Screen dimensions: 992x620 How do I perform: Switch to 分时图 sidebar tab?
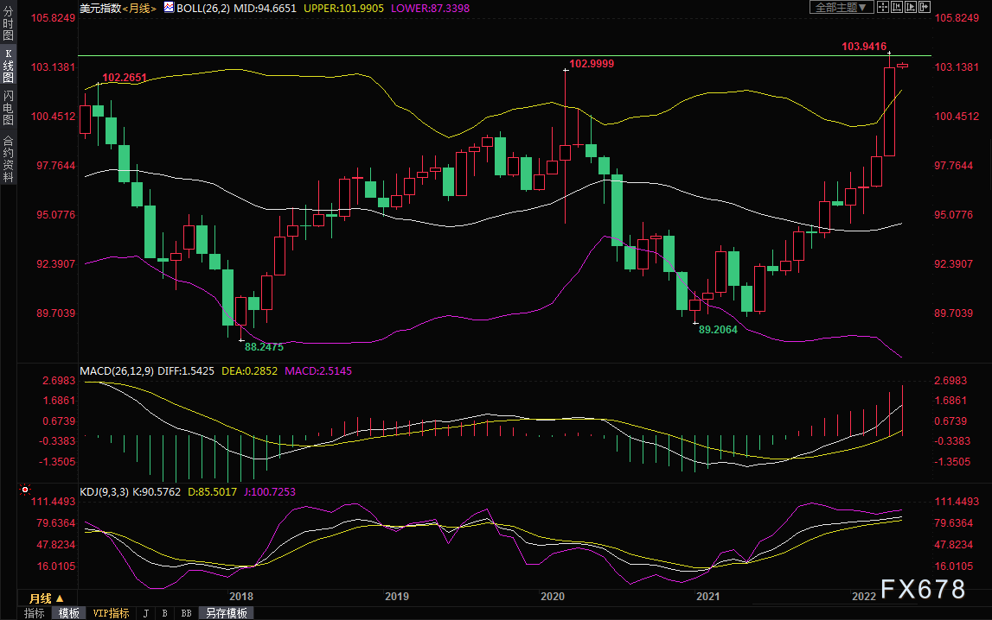point(9,24)
